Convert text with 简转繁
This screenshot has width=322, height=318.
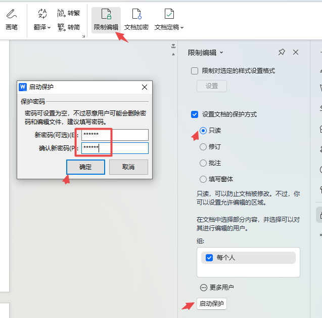68,13
